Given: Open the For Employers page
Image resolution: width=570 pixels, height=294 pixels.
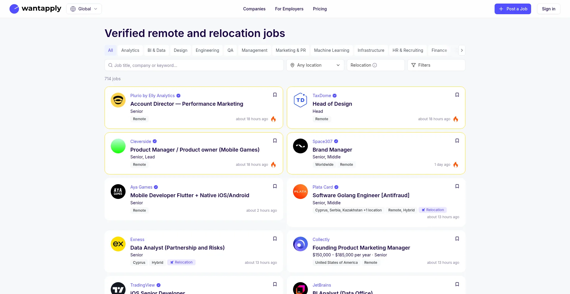Looking at the screenshot, I should click(289, 9).
